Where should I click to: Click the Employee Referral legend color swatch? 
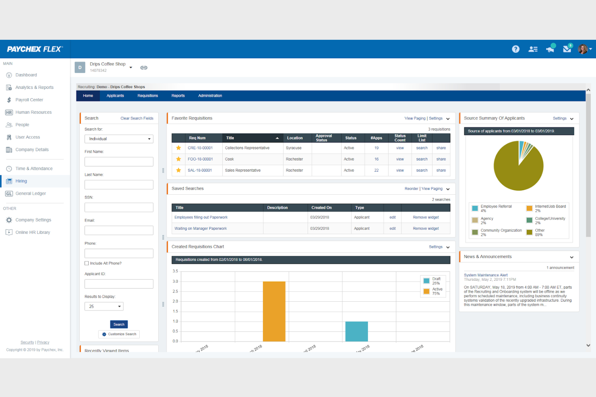point(474,208)
